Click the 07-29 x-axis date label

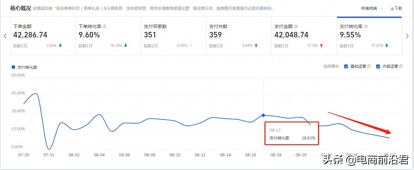(x=24, y=155)
